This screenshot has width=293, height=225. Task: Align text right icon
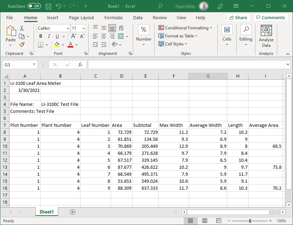pos(112,36)
